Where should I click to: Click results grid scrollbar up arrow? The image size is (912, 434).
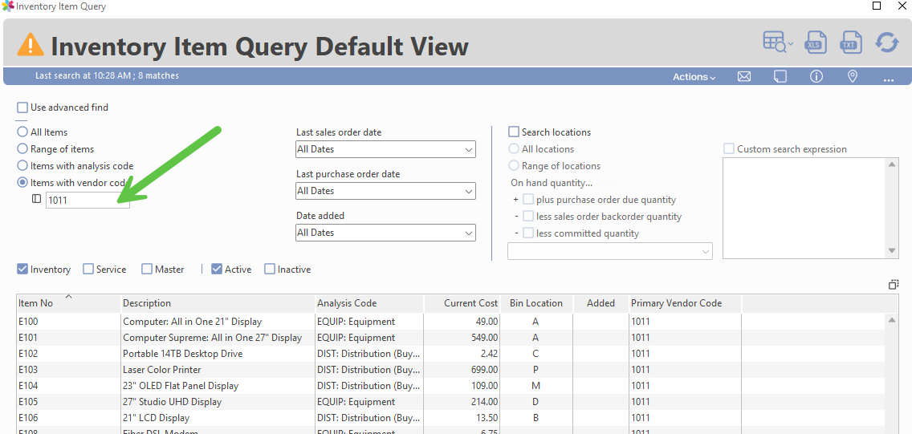[x=893, y=320]
